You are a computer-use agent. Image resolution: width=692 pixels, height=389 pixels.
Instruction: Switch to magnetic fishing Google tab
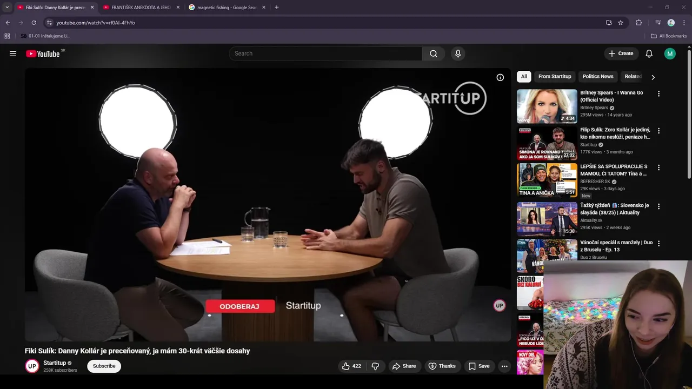pos(227,8)
